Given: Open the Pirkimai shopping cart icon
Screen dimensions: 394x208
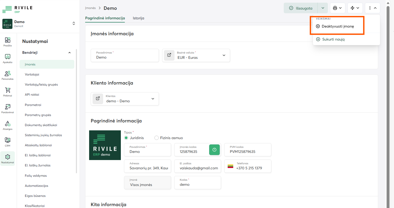Looking at the screenshot, I should click(x=8, y=91).
